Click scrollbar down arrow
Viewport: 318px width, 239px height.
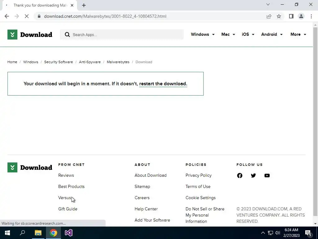point(315,224)
